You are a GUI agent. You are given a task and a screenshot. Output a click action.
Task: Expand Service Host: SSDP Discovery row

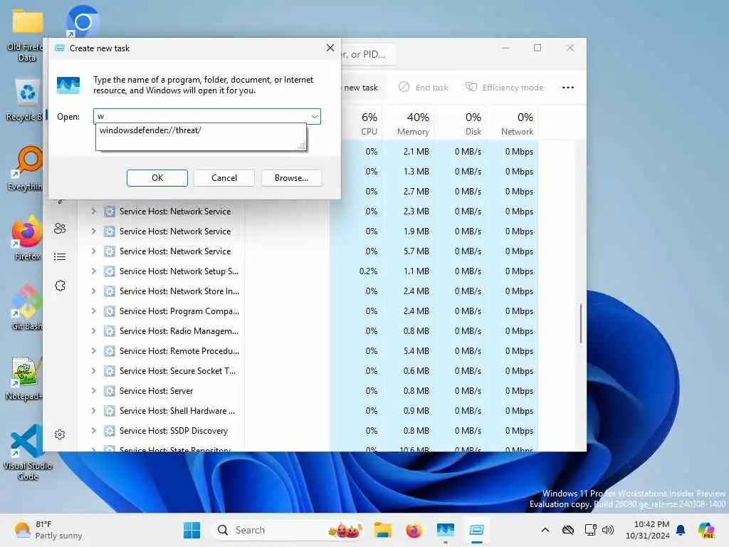click(93, 431)
